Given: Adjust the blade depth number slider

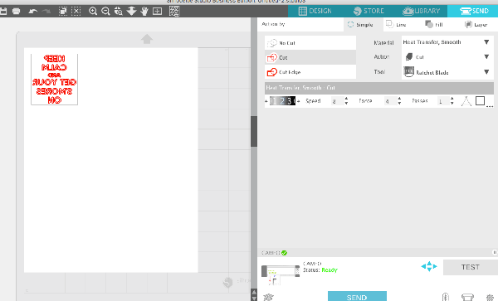Looking at the screenshot, I should tap(283, 101).
